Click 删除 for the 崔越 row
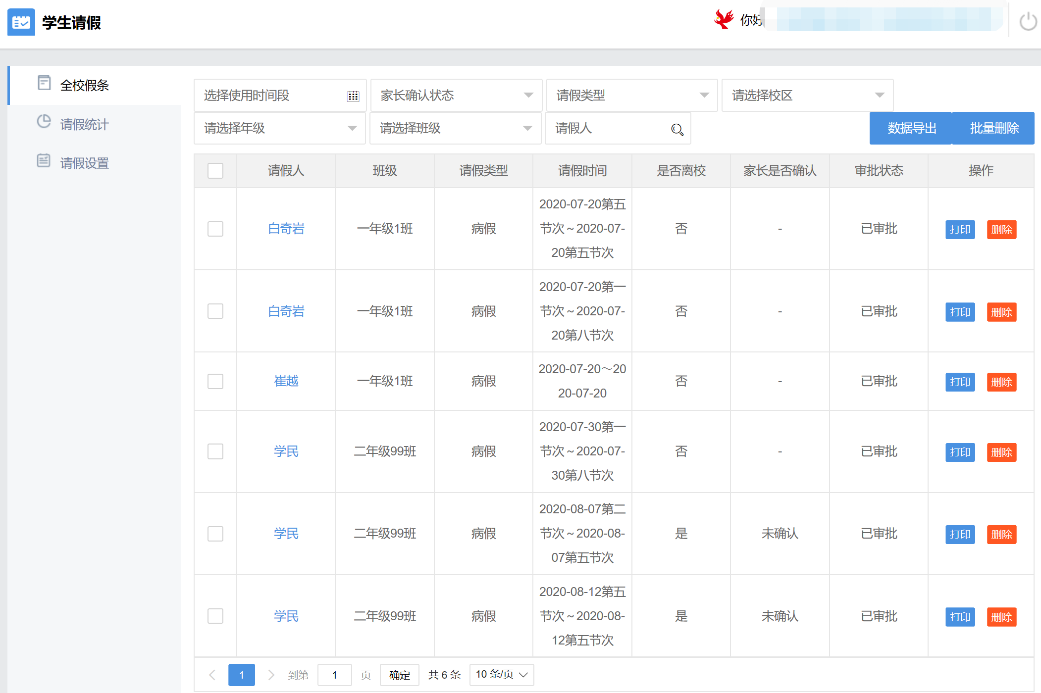 1001,382
